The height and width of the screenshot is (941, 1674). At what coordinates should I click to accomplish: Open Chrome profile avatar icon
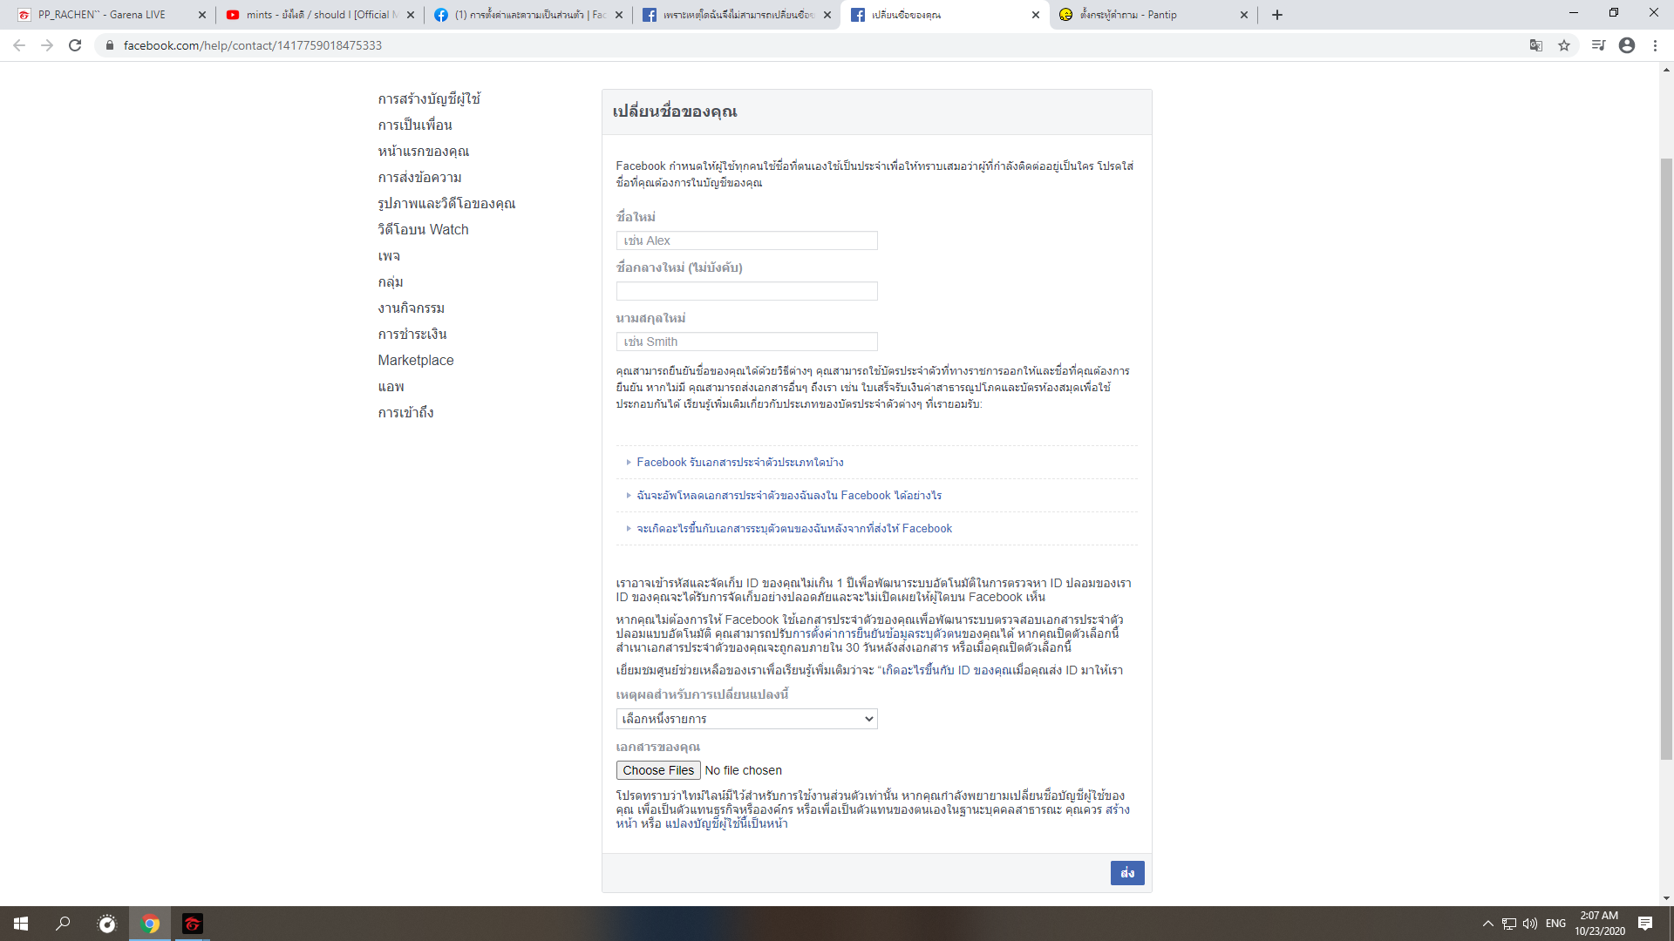(1627, 45)
